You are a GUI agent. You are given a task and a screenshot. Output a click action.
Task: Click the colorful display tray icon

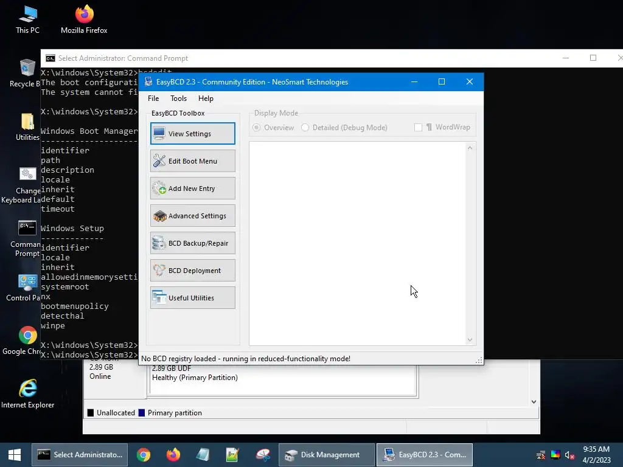click(555, 455)
